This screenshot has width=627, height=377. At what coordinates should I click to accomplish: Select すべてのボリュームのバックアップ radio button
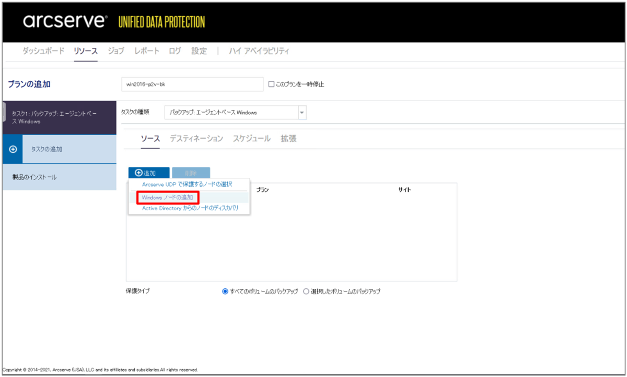point(225,291)
